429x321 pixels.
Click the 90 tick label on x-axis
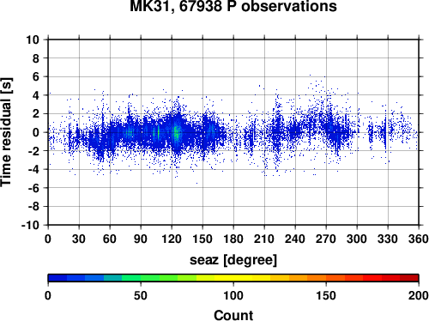(141, 239)
